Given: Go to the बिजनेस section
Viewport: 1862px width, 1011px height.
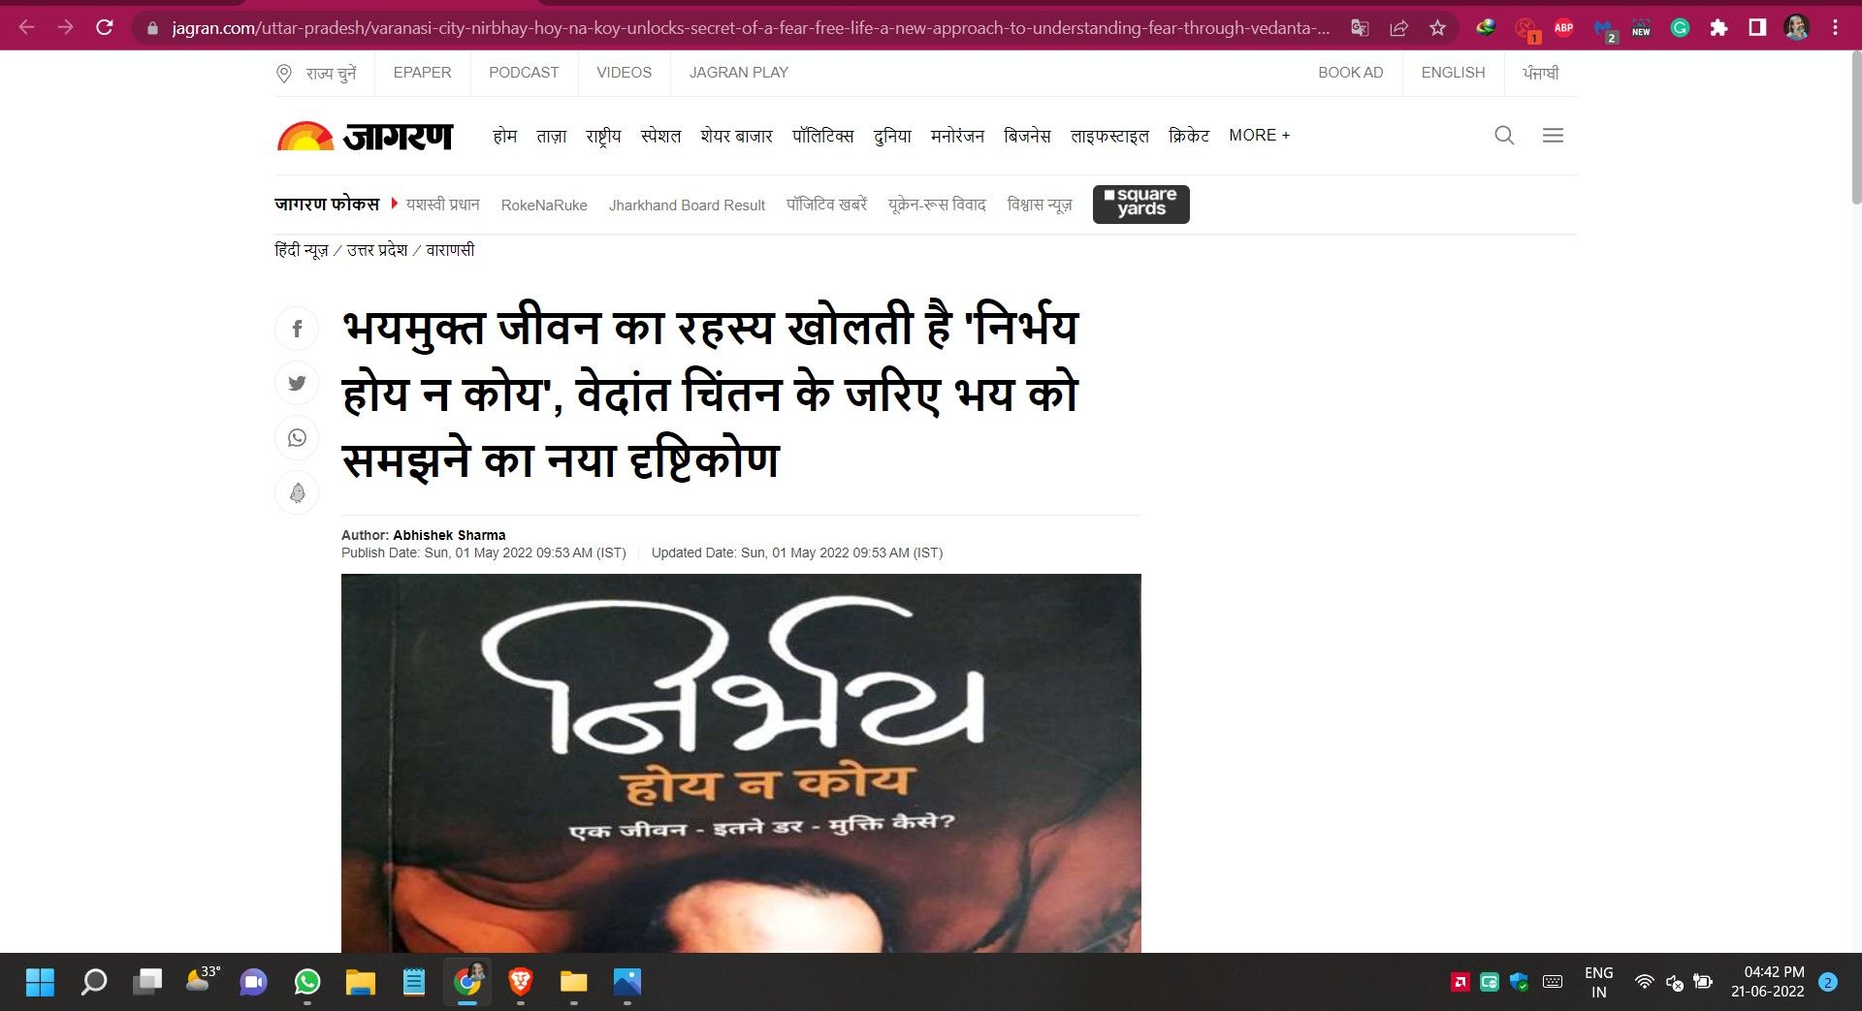Looking at the screenshot, I should 1027,136.
